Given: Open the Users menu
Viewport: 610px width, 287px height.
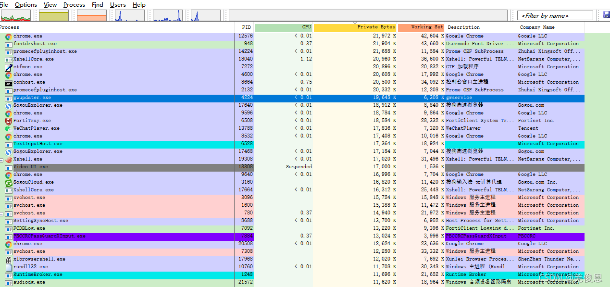Looking at the screenshot, I should coord(118,4).
